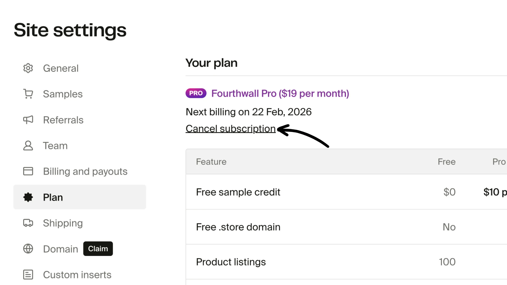
Task: Click the Free sample credit table row
Action: pyautogui.click(x=238, y=192)
